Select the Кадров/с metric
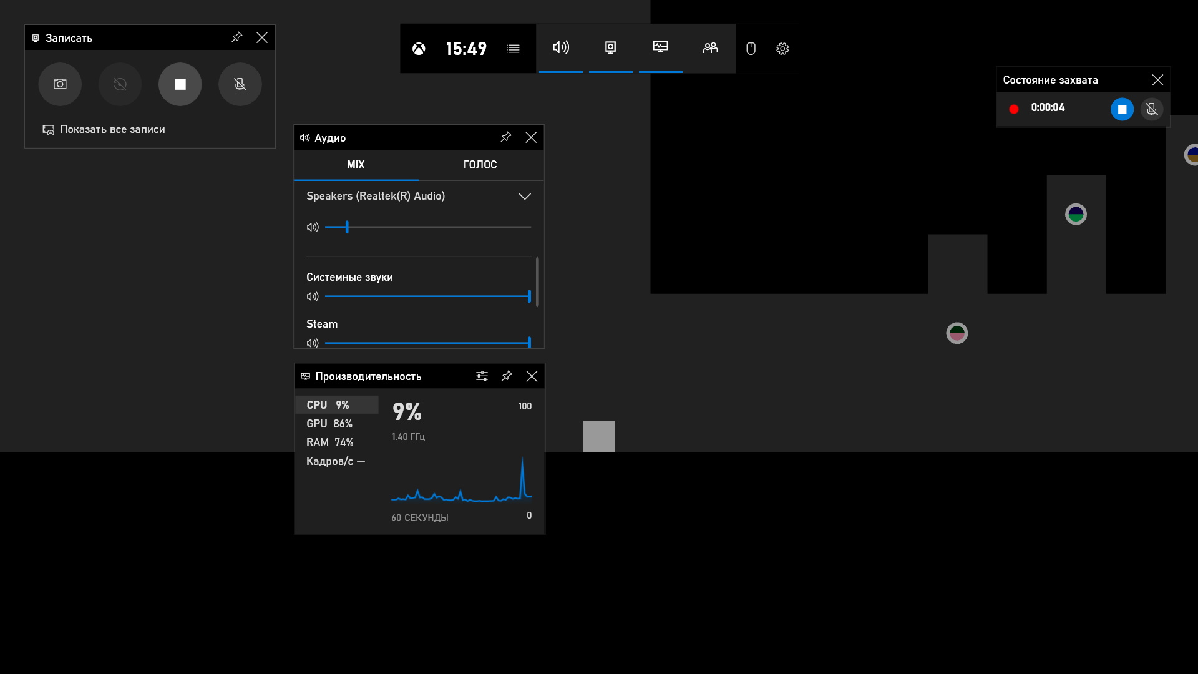 [337, 461]
